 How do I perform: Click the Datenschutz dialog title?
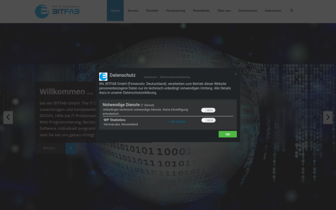pos(122,75)
